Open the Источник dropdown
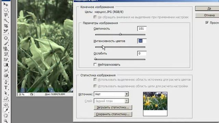Viewport: 219px width, 123px height. (x=111, y=94)
